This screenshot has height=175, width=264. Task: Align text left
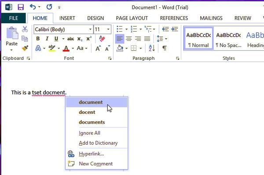[x=120, y=39]
